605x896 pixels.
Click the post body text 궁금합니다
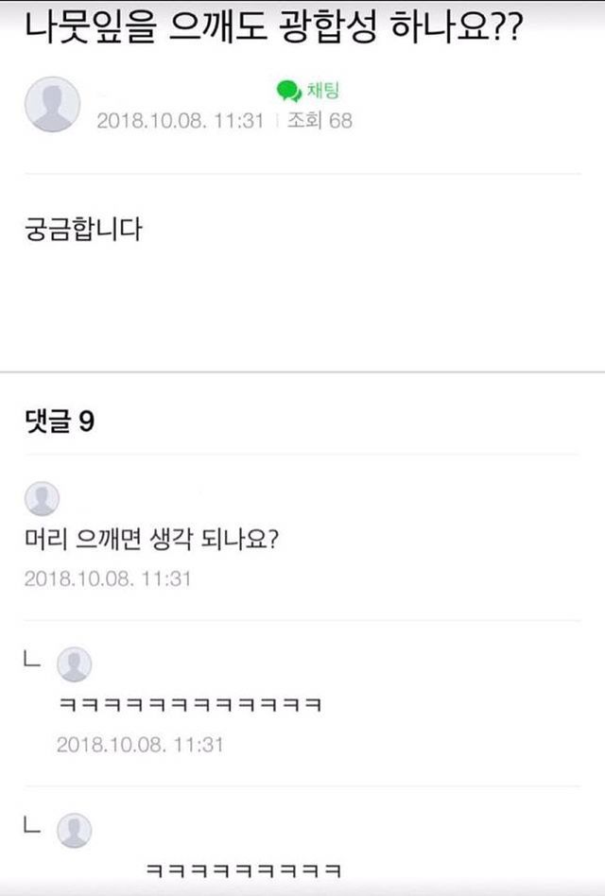pos(83,229)
